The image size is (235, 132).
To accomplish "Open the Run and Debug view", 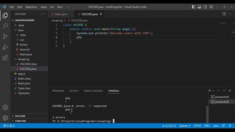I will (x=5, y=47).
